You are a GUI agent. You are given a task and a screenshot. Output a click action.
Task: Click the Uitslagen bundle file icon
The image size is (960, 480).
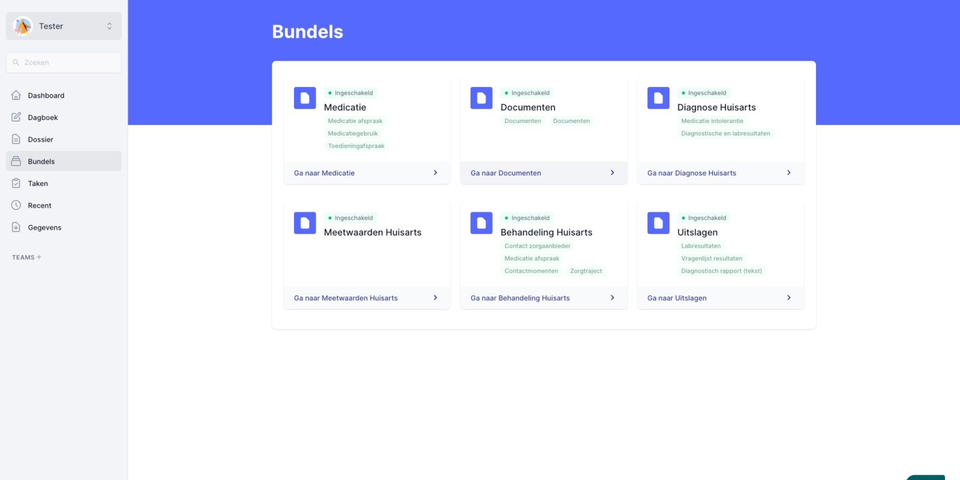point(658,223)
